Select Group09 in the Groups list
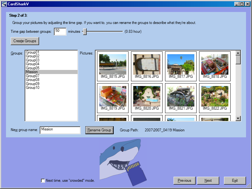252x189 pixels. [51, 84]
